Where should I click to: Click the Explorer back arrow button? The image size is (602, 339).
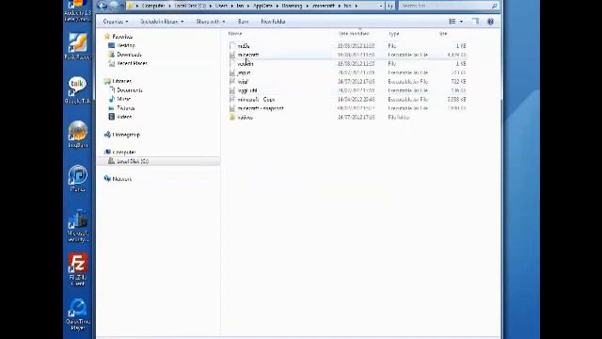point(103,6)
